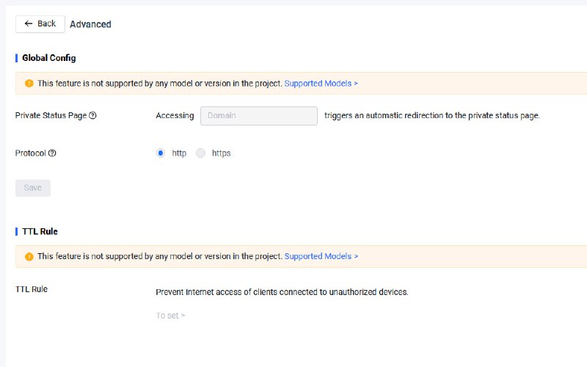Click the Back button
Viewport: 587px width, 367px height.
pyautogui.click(x=40, y=24)
